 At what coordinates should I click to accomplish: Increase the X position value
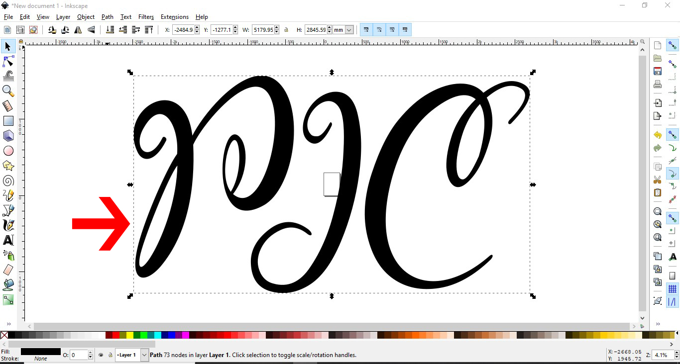[197, 28]
